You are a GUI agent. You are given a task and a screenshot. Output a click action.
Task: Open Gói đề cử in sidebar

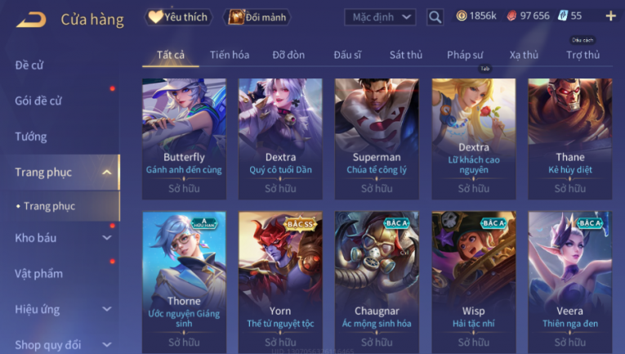pyautogui.click(x=38, y=101)
